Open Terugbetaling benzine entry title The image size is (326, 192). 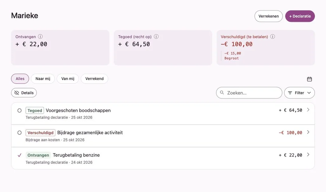point(76,155)
